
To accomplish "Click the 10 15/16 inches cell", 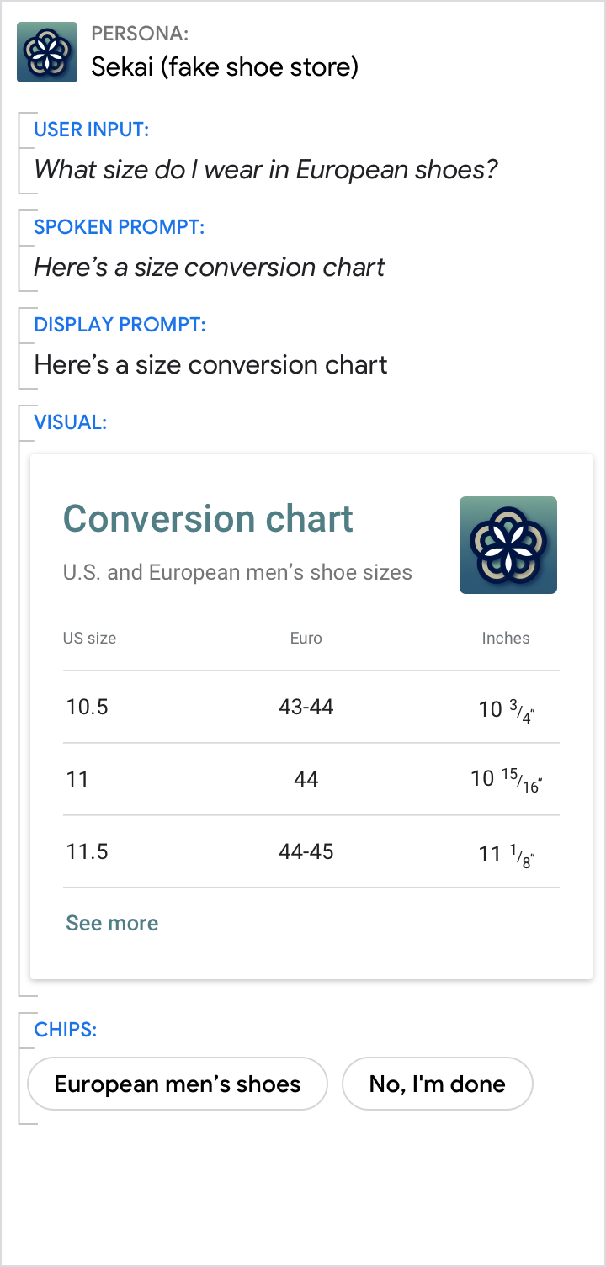I will (506, 781).
